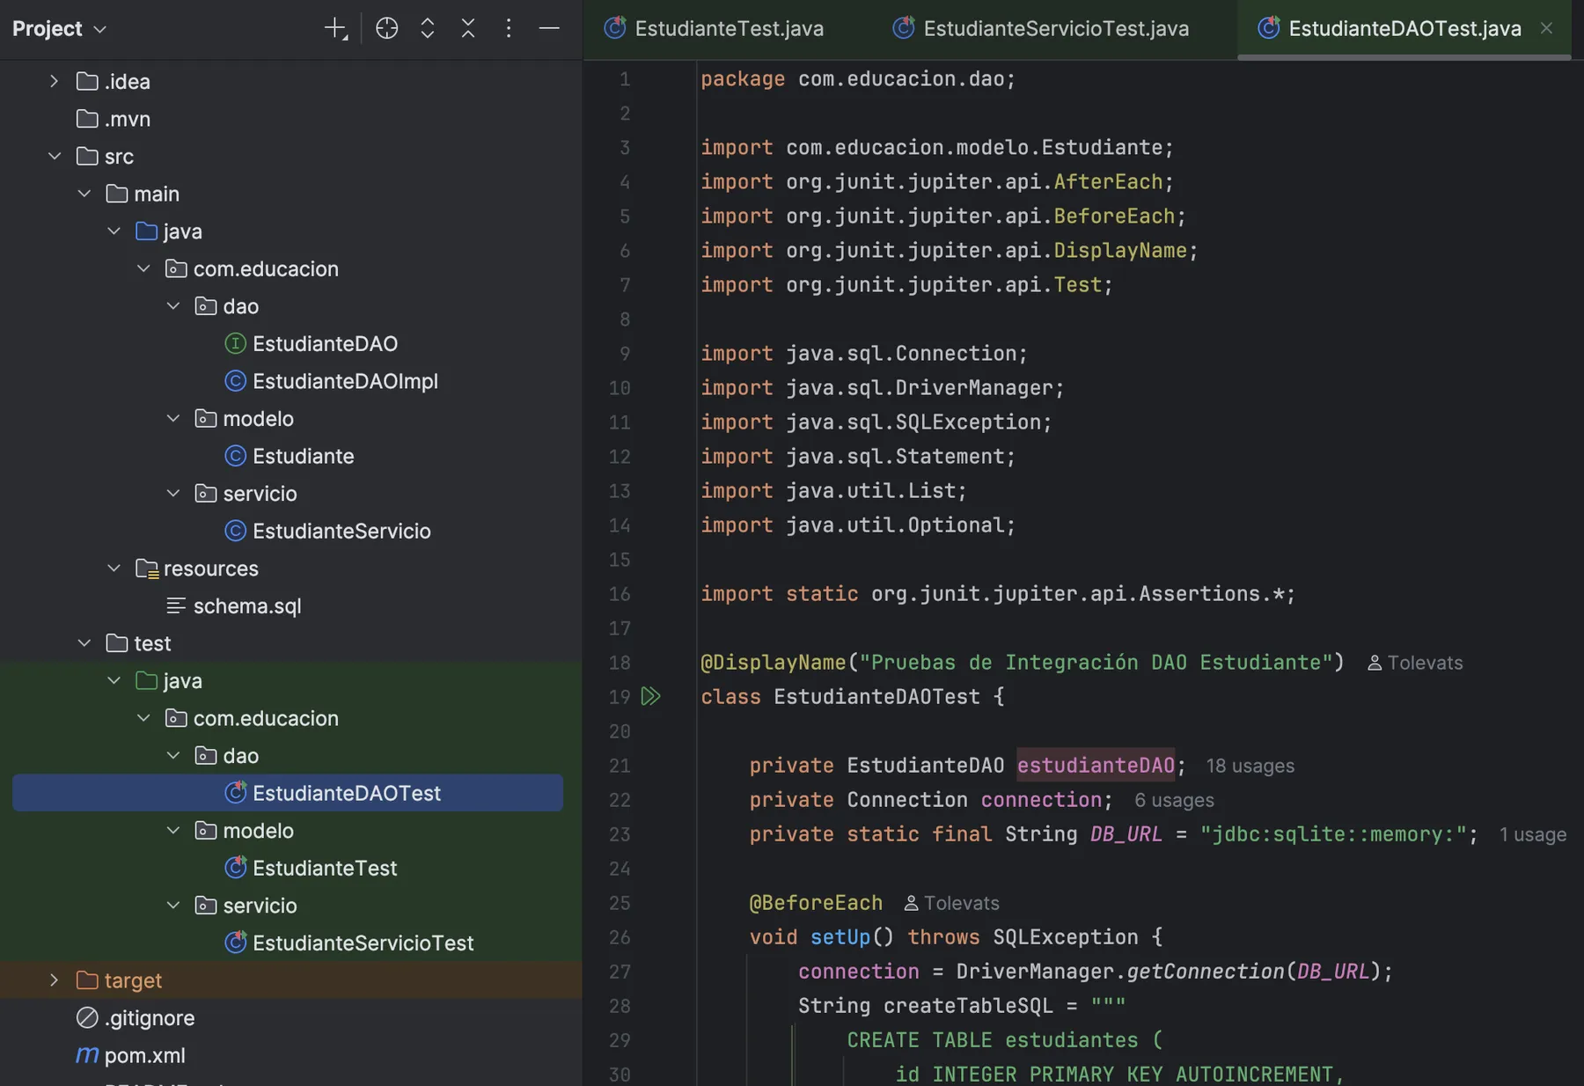Click the target folder icon
Image resolution: width=1584 pixels, height=1086 pixels.
(x=87, y=980)
